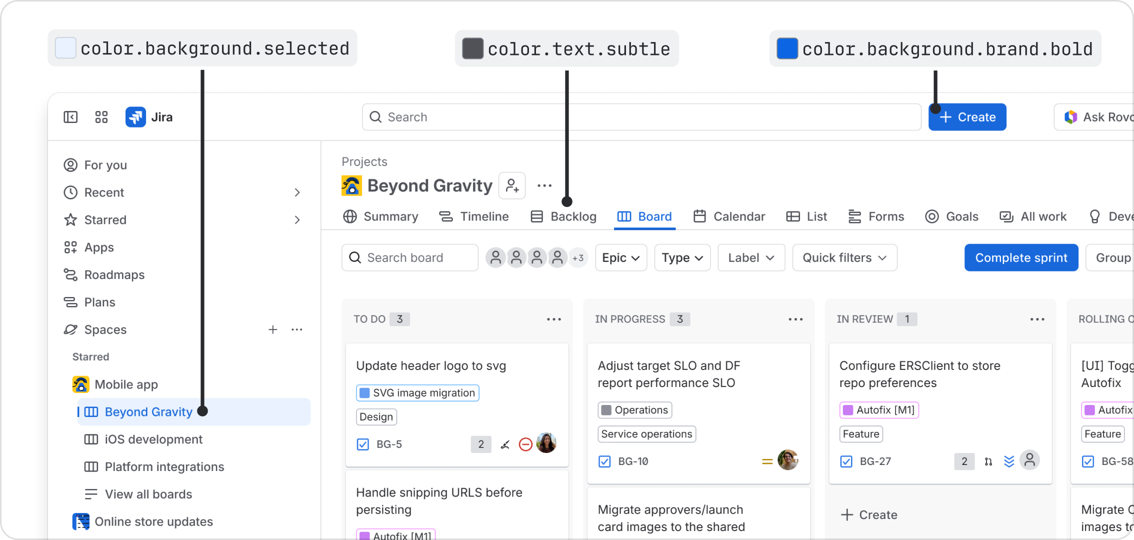The width and height of the screenshot is (1134, 540).
Task: Collapse the sidebar using the panel icon
Action: point(70,117)
